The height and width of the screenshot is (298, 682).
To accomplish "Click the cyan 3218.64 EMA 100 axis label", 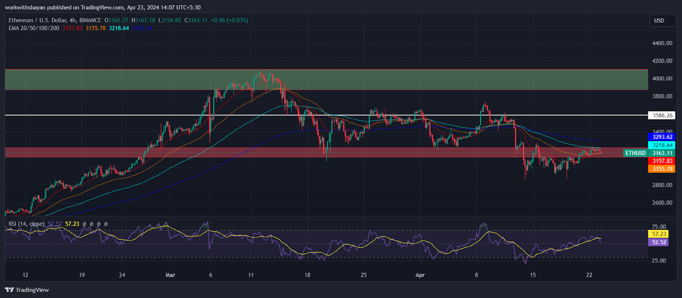I will (x=662, y=145).
